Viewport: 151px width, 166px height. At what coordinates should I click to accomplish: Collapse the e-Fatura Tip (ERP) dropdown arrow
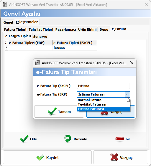tap(127, 94)
